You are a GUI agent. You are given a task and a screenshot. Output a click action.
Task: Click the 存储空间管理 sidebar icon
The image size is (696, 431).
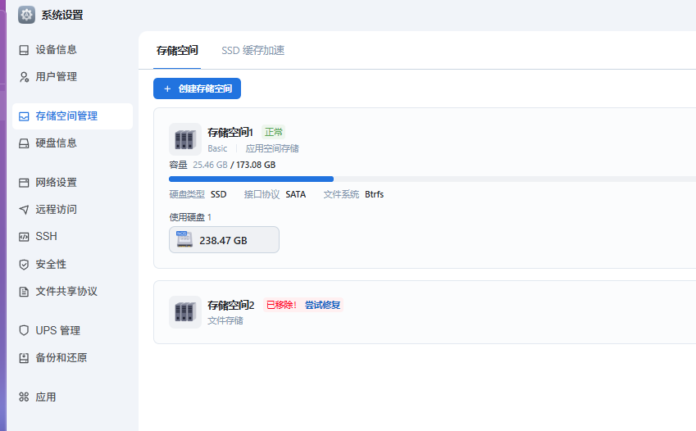[x=24, y=116]
